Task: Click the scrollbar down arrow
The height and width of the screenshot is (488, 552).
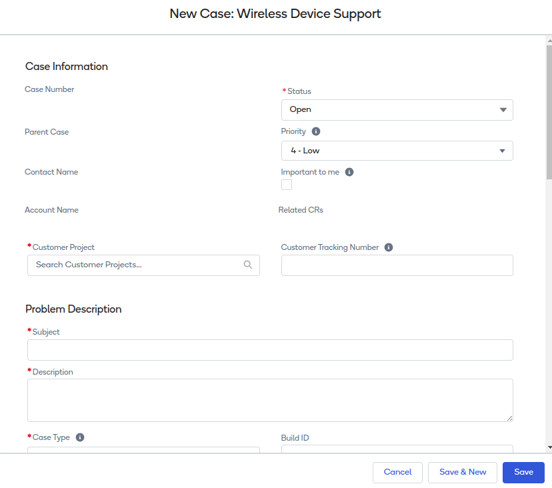Action: [549, 447]
